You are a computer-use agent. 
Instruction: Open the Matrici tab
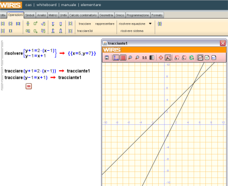click(x=53, y=15)
